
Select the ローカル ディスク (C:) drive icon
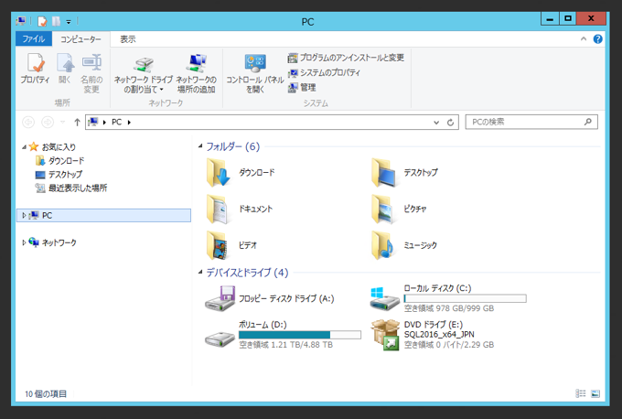click(384, 298)
